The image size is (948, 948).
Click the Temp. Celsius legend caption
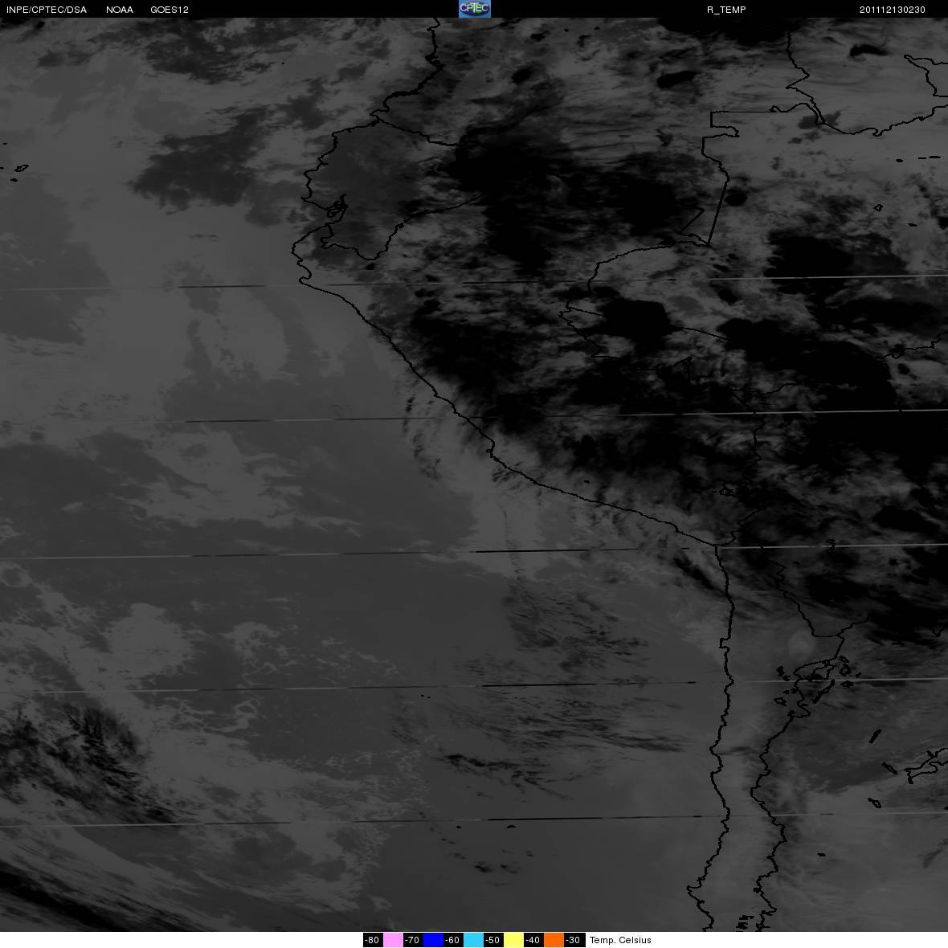click(x=620, y=940)
